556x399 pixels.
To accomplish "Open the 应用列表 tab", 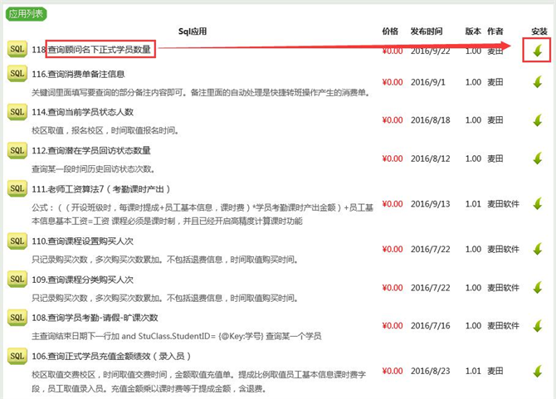I will pos(24,14).
